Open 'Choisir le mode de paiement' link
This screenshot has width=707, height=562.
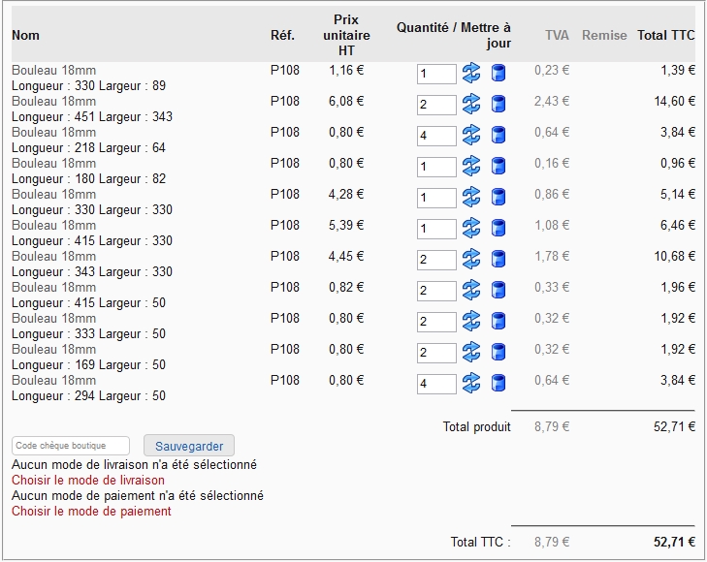point(91,511)
